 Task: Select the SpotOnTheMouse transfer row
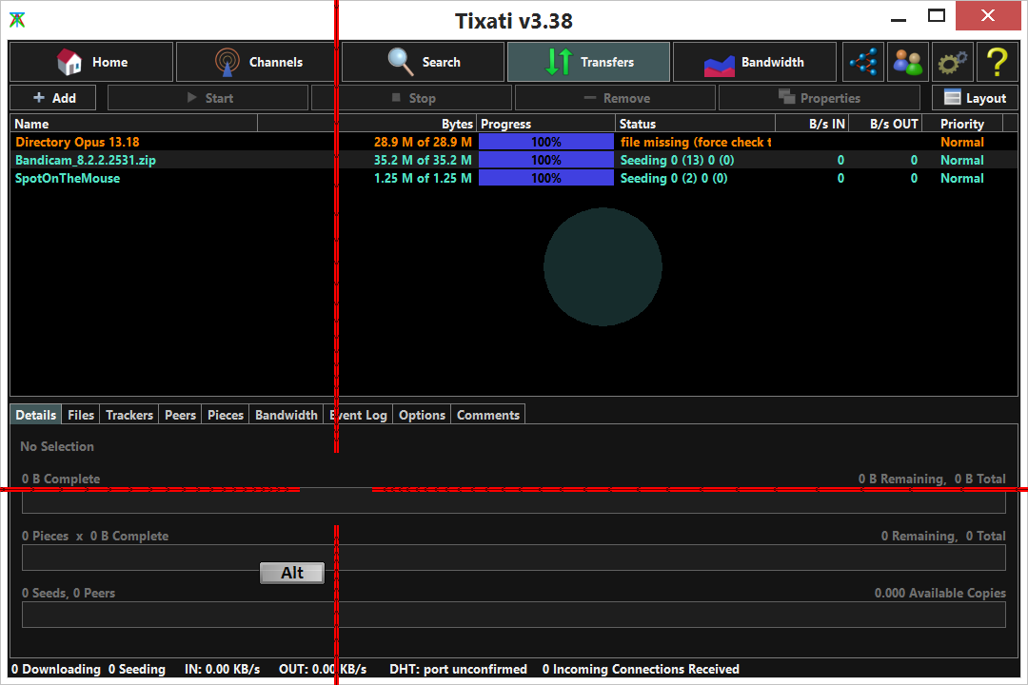point(68,178)
